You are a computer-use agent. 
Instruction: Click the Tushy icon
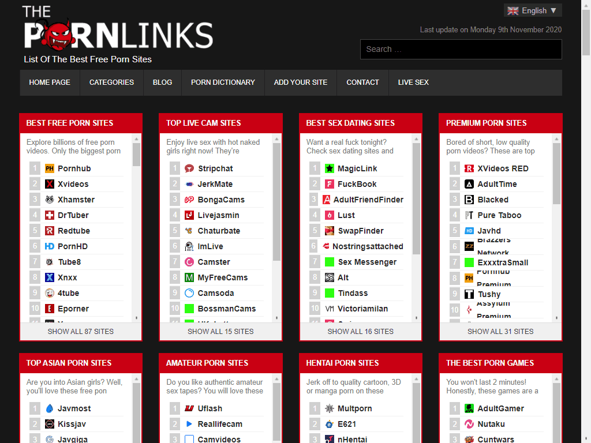click(x=468, y=294)
